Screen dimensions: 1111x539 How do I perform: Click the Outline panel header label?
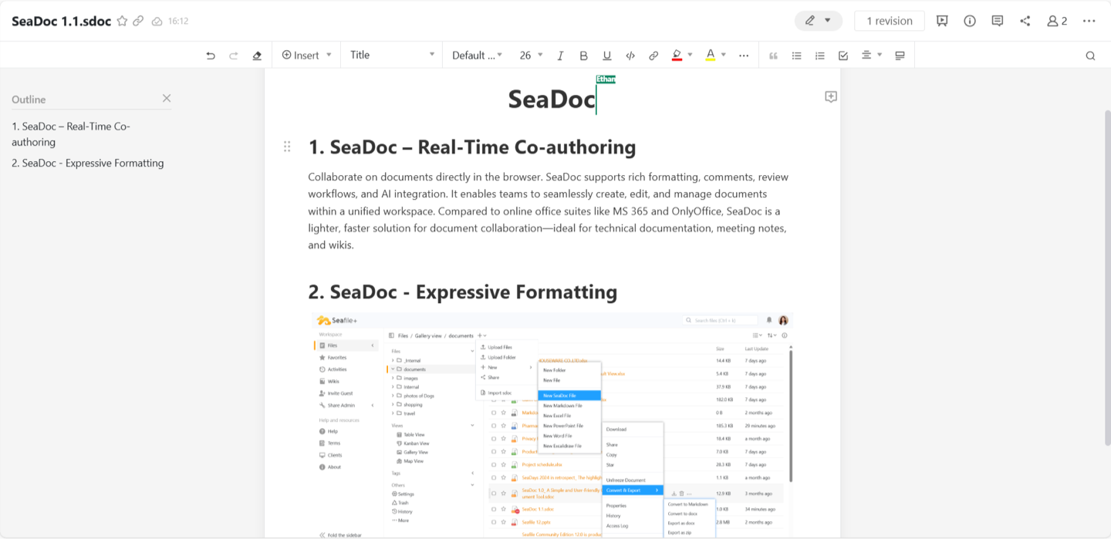(x=29, y=99)
